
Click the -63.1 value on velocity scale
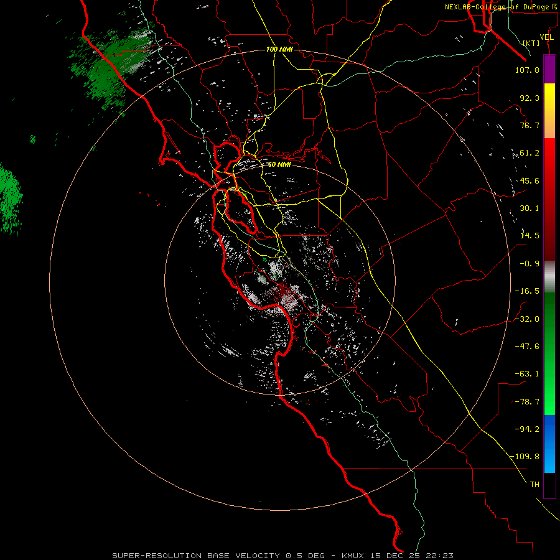click(x=527, y=374)
